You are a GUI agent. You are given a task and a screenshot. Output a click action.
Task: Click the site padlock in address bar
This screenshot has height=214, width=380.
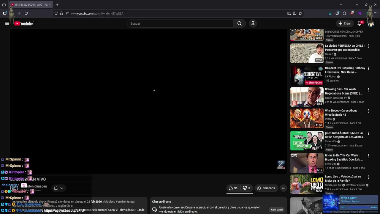tap(61, 13)
